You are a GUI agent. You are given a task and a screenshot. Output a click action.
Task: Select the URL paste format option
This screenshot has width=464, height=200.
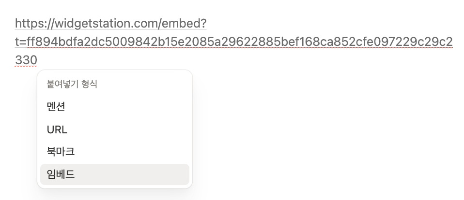[x=114, y=129]
